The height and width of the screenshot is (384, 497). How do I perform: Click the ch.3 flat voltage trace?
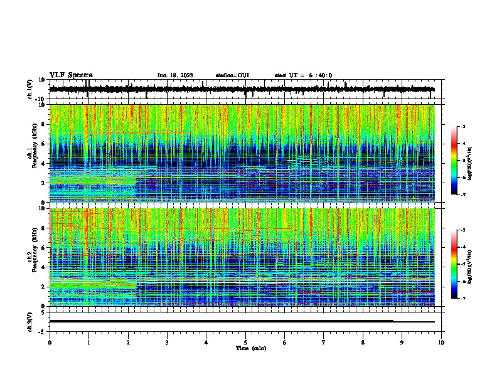tap(242, 321)
